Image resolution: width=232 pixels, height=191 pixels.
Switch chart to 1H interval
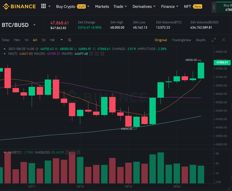[x=26, y=40]
